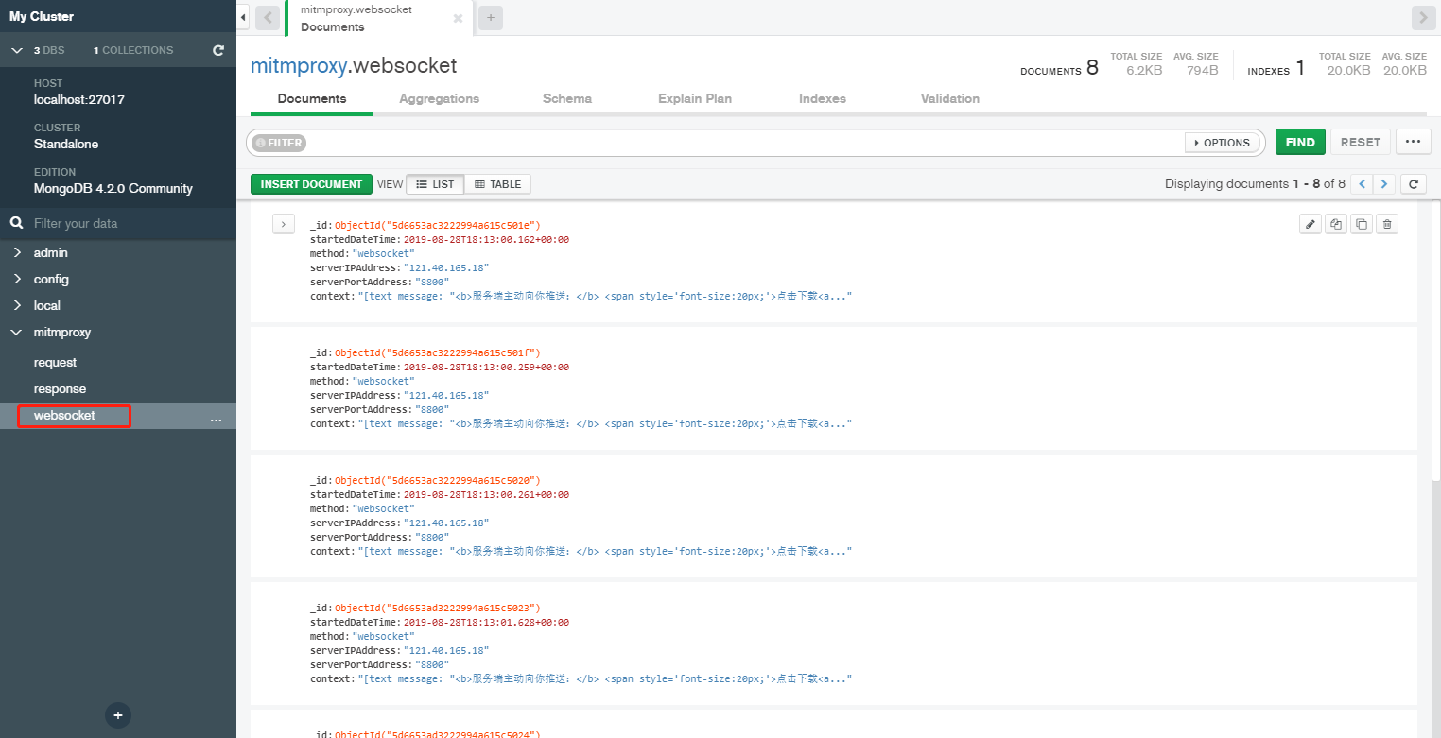1441x738 pixels.
Task: Open a new tab with plus button
Action: 491,17
